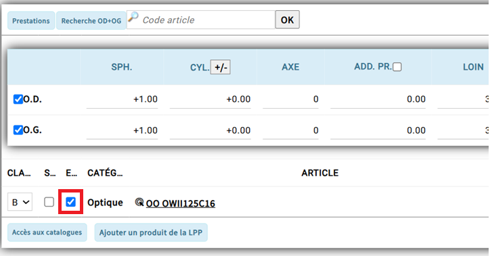Click Recherche OD+OG button
490x256 pixels.
91,20
